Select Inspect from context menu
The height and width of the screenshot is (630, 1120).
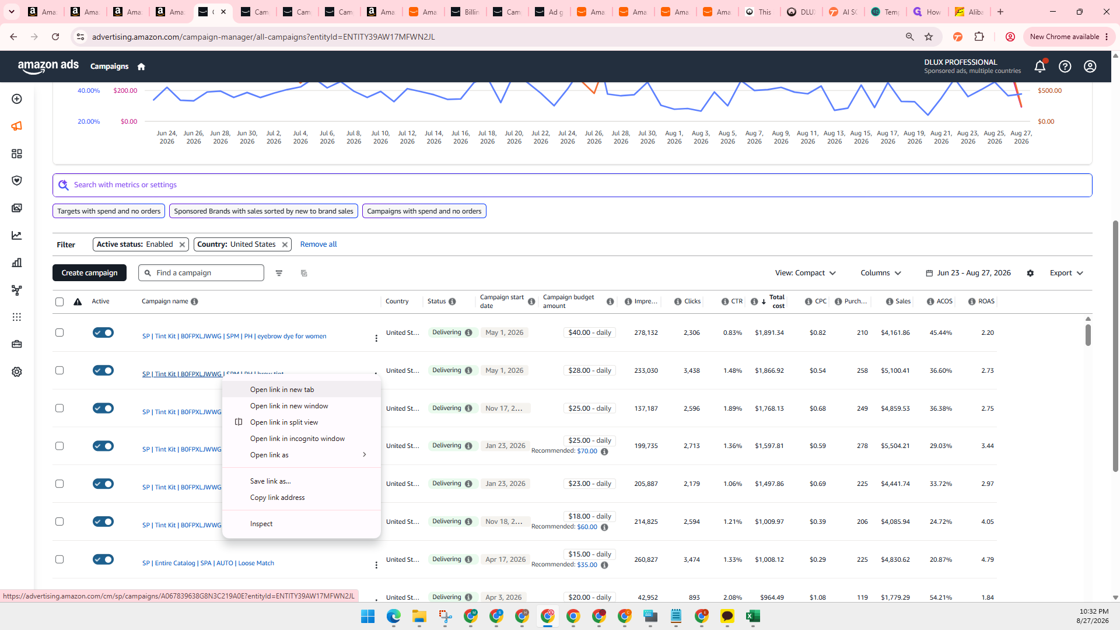pyautogui.click(x=302, y=524)
